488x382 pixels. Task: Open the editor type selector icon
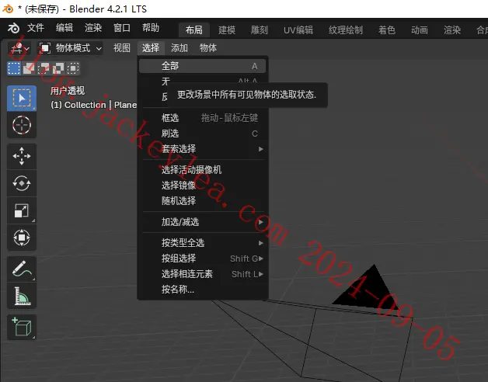point(19,48)
